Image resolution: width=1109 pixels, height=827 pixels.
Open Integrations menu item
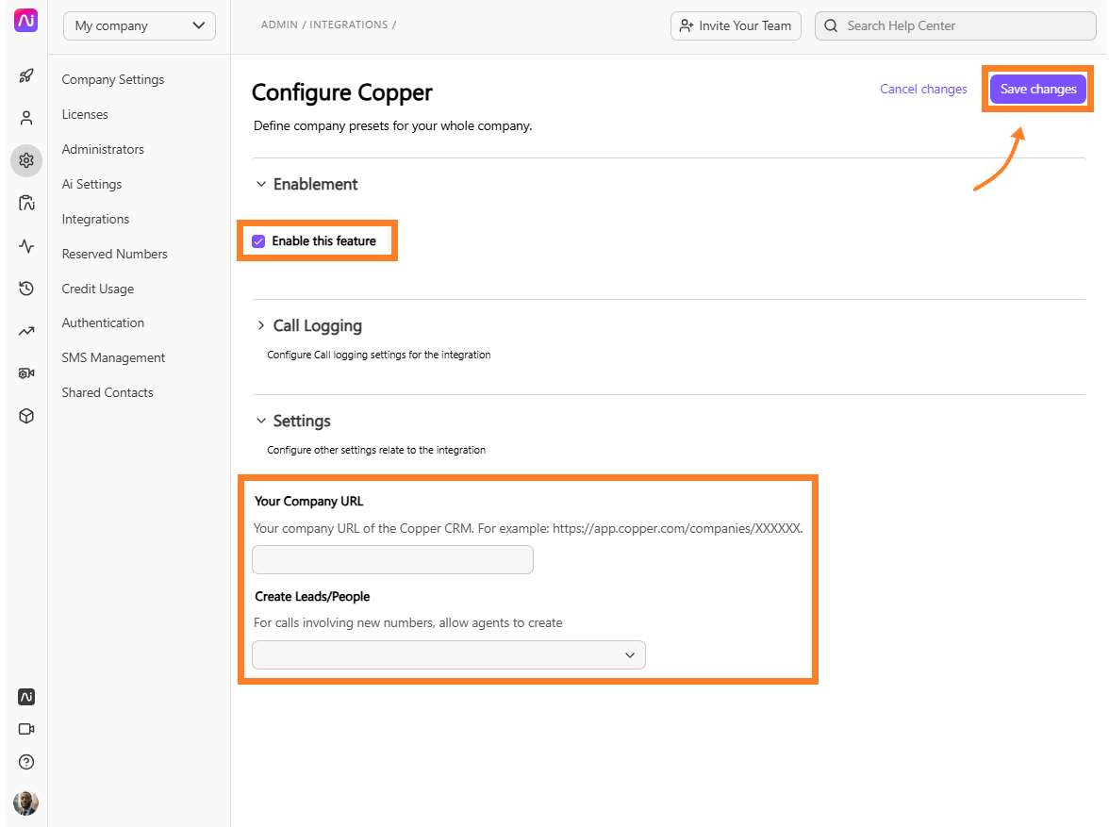coord(95,220)
